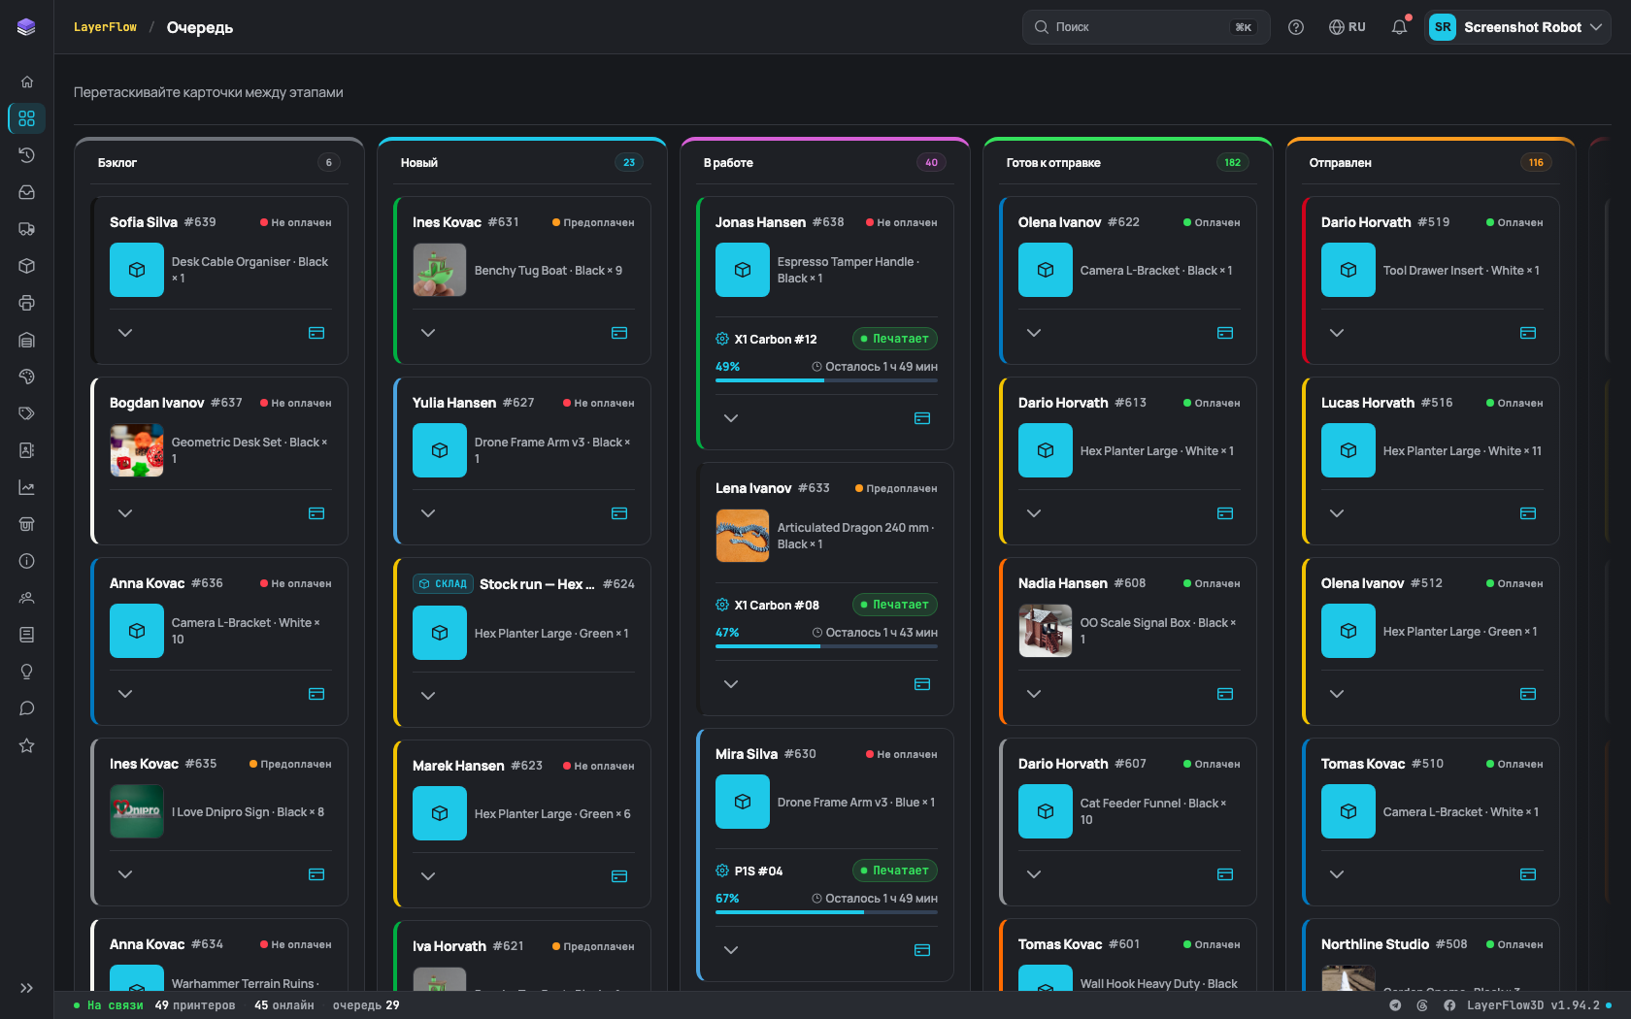Open the notifications bell
Image resolution: width=1631 pixels, height=1019 pixels.
click(x=1399, y=27)
